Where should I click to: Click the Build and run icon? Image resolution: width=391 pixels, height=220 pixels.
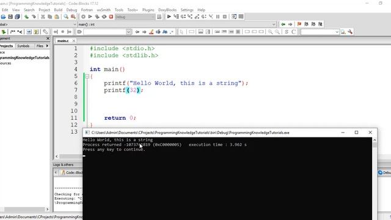pyautogui.click(x=97, y=16)
